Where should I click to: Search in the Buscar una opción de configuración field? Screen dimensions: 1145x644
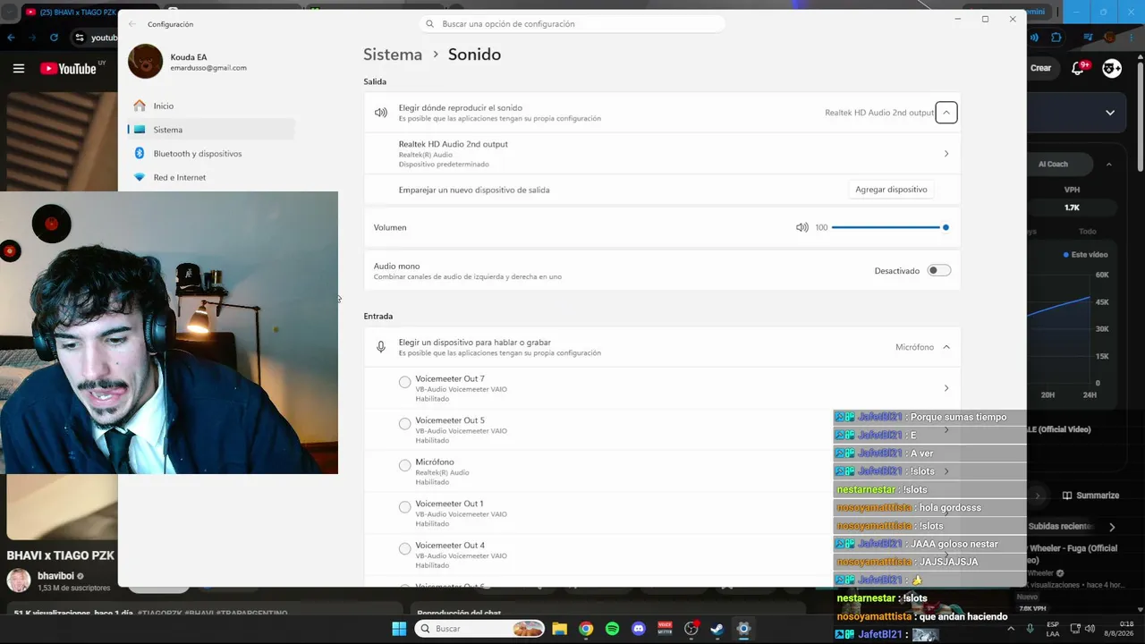click(x=572, y=24)
